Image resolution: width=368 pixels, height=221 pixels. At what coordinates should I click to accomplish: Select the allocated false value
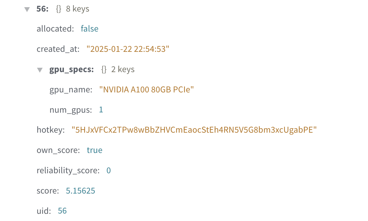(x=90, y=29)
